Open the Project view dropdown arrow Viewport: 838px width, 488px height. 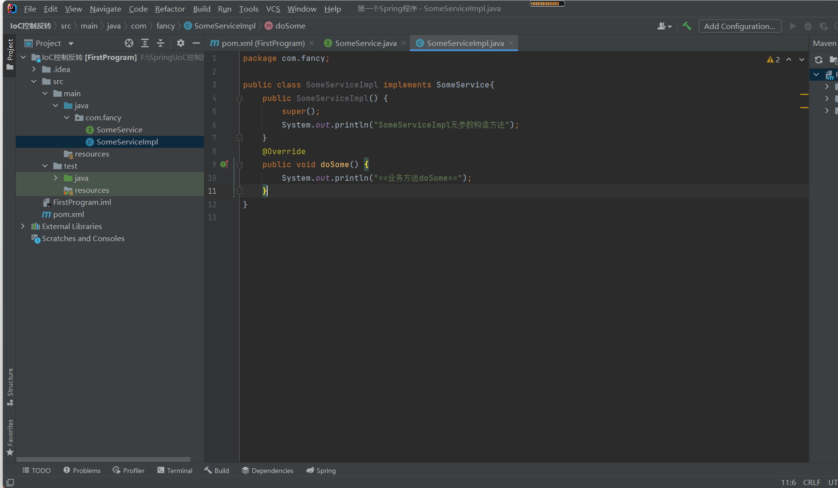coord(71,43)
